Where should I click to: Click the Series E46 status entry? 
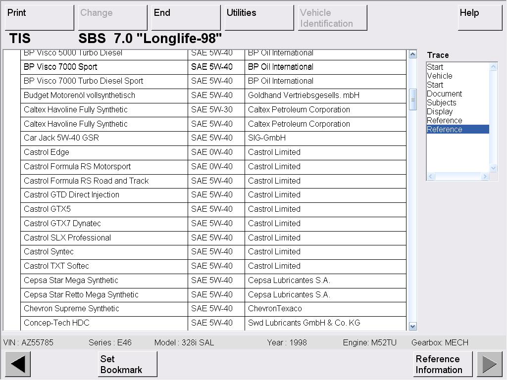click(x=110, y=342)
